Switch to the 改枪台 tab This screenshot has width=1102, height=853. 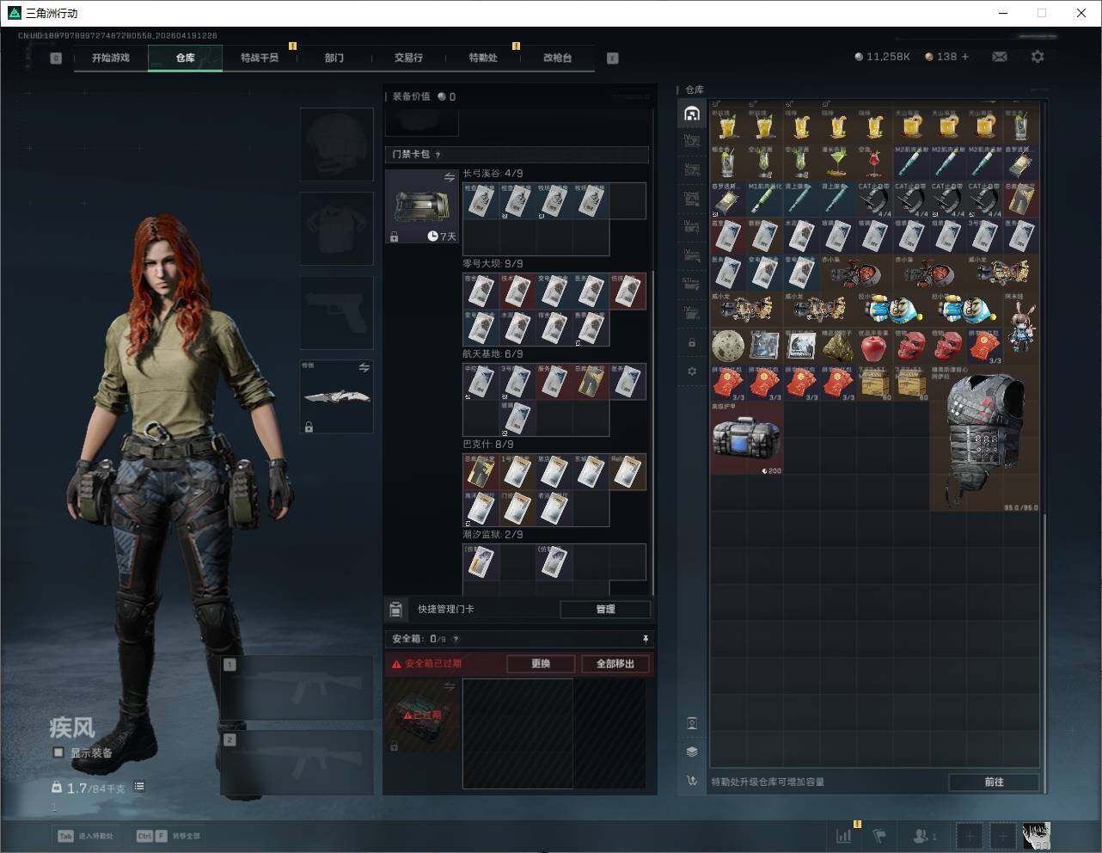[557, 58]
